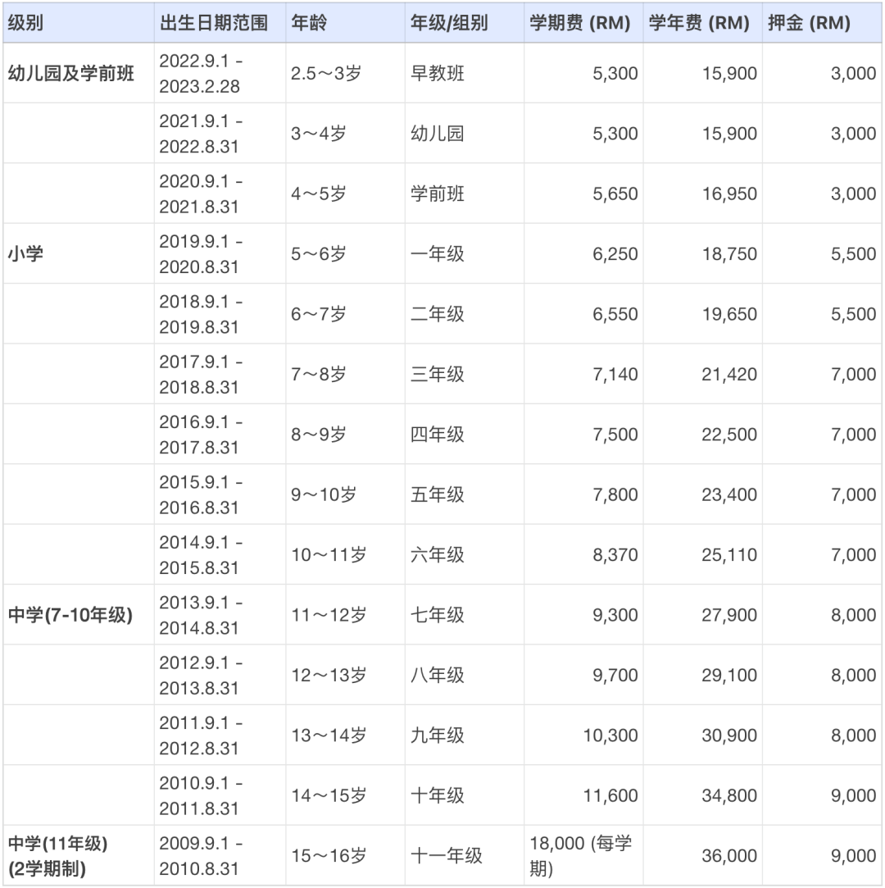885x888 pixels.
Task: Select the annual fee 19,650
Action: pos(702,314)
